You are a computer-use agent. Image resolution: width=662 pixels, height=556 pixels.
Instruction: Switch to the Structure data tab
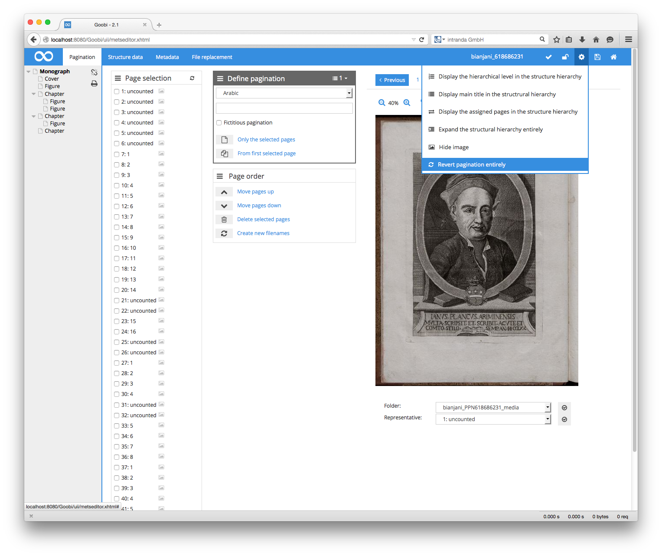[x=125, y=57]
